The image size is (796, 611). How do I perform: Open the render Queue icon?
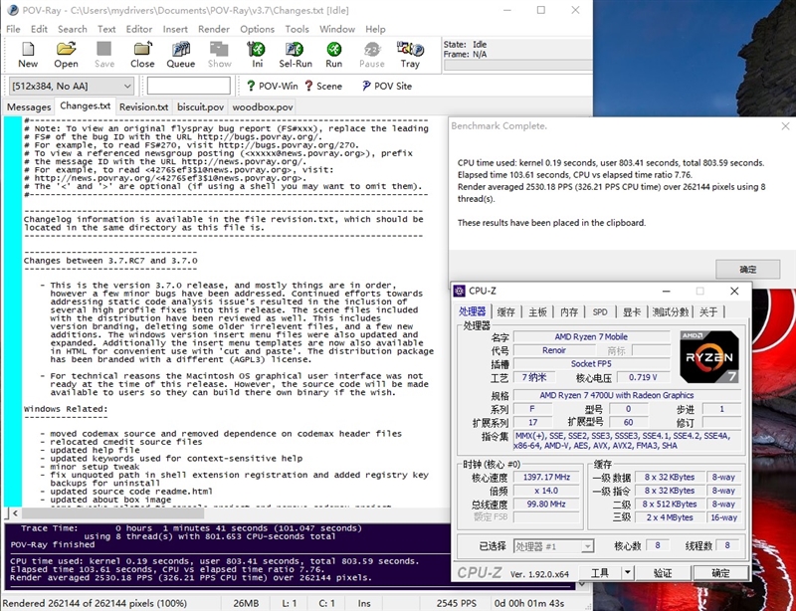[181, 54]
